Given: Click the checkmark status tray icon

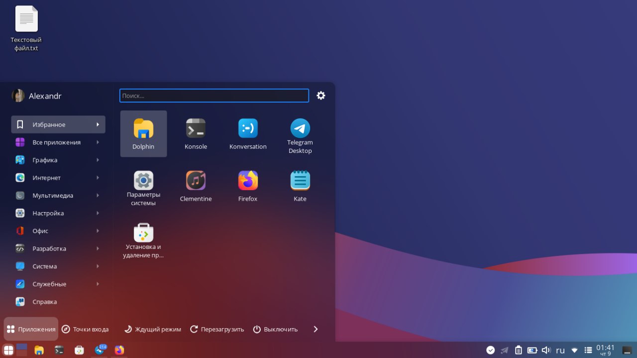Looking at the screenshot, I should coord(491,350).
